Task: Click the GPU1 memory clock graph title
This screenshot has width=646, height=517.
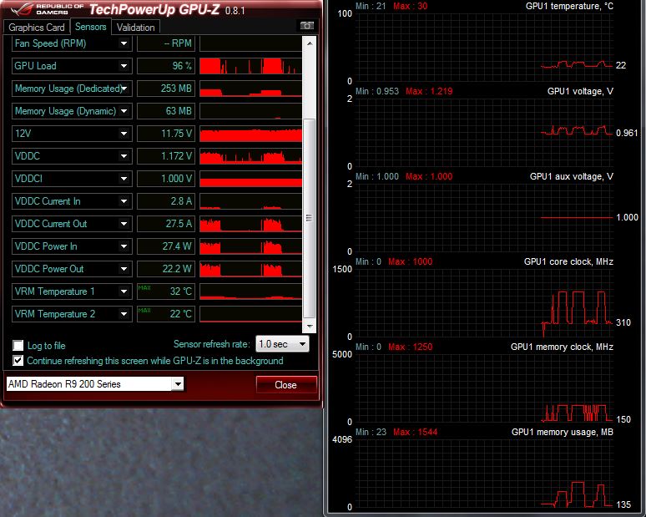Action: 562,347
